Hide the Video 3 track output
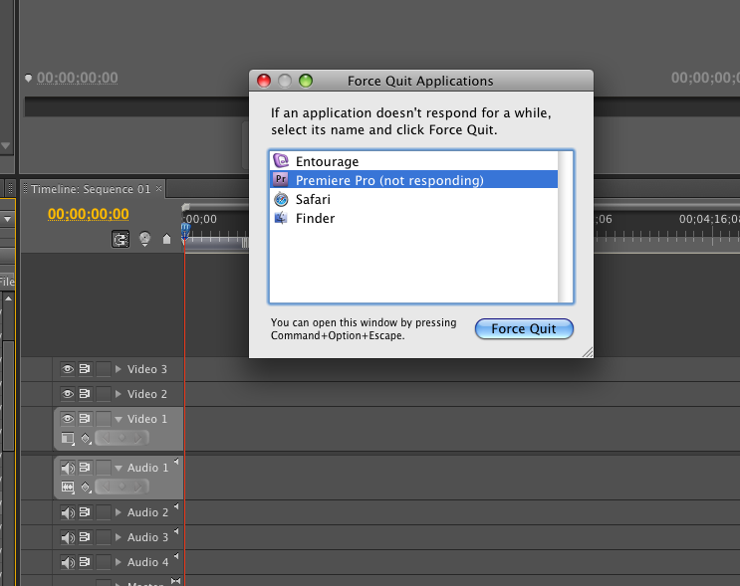Viewport: 740px width, 586px height. click(x=68, y=369)
